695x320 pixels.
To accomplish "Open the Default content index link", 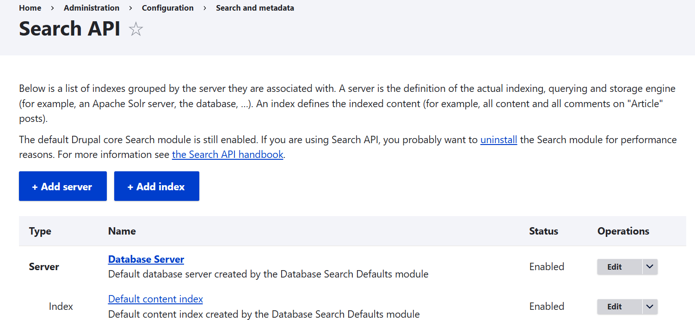I will point(155,299).
